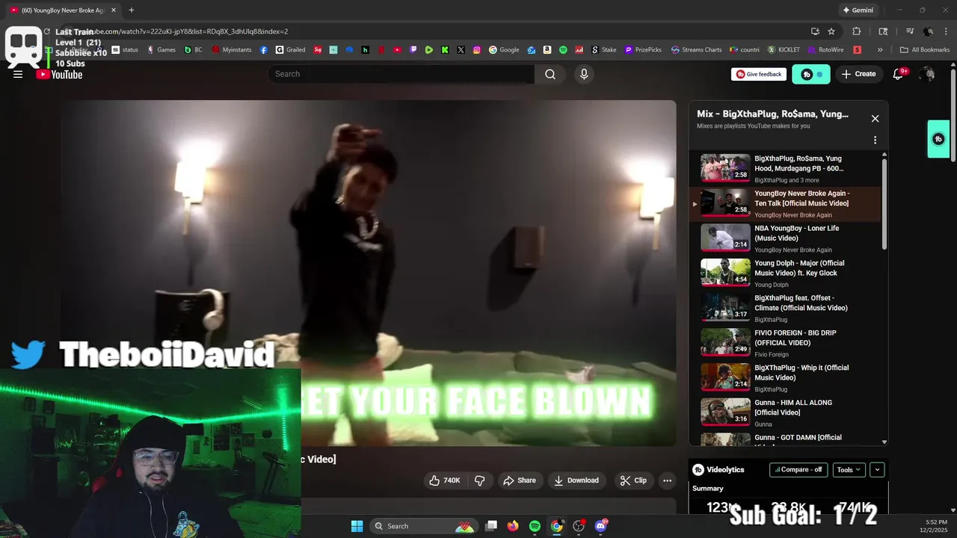Open the YouTube Create menu
Viewport: 957px width, 538px height.
click(x=858, y=74)
